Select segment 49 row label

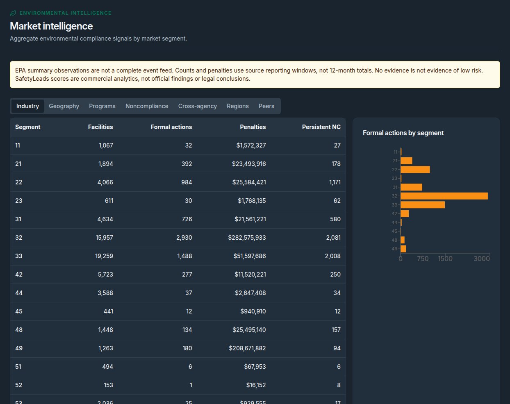point(19,348)
